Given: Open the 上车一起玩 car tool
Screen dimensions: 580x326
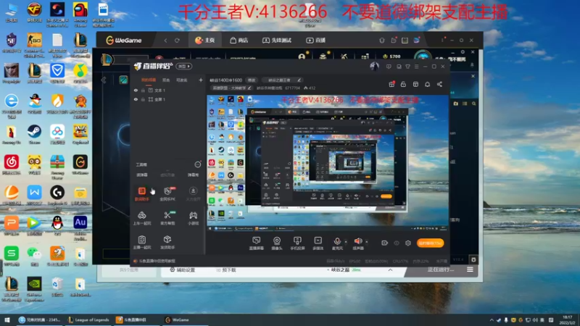Looking at the screenshot, I should 142,218.
